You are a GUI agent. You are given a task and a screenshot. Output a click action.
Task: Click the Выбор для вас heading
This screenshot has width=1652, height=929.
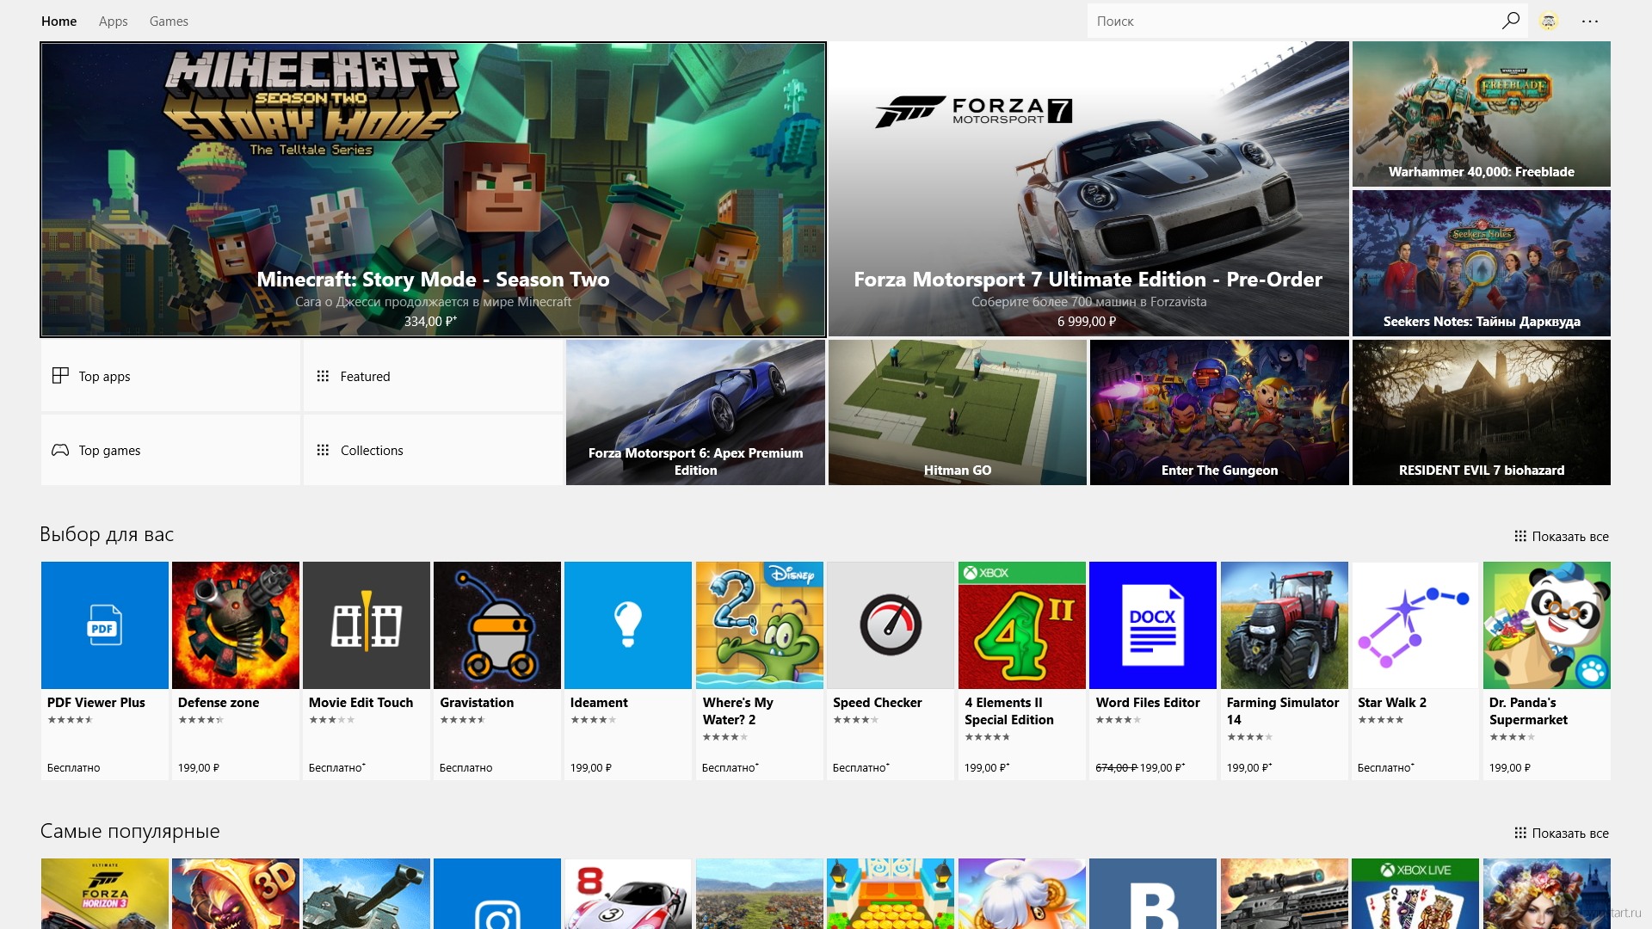(107, 534)
